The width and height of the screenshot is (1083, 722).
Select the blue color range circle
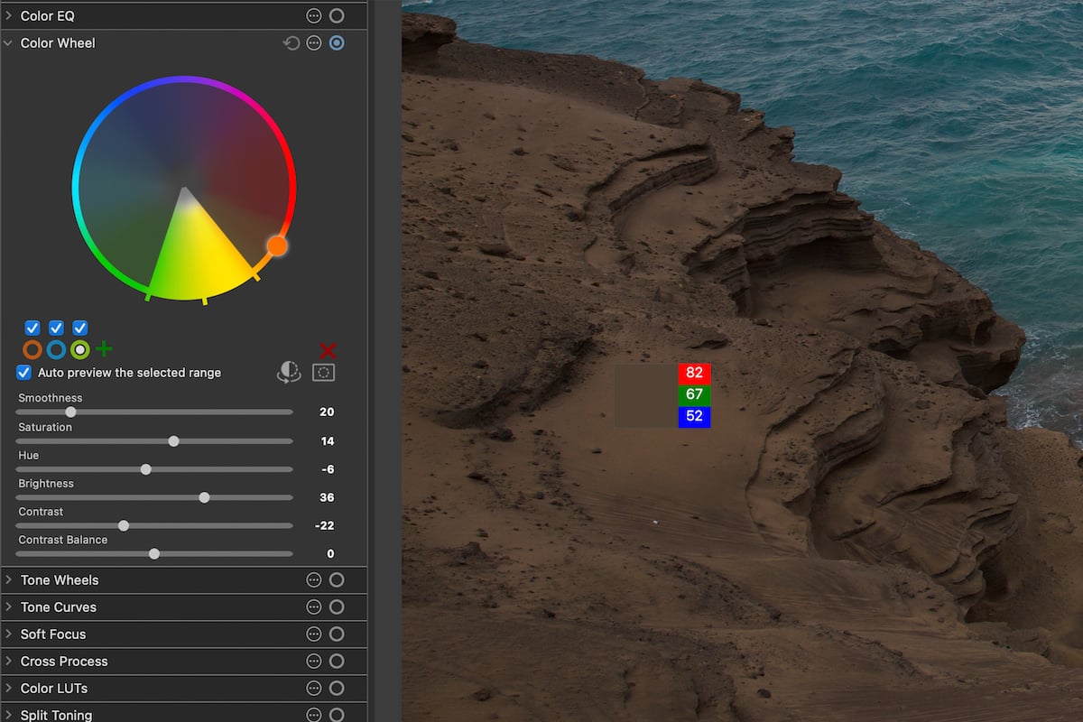tap(56, 349)
